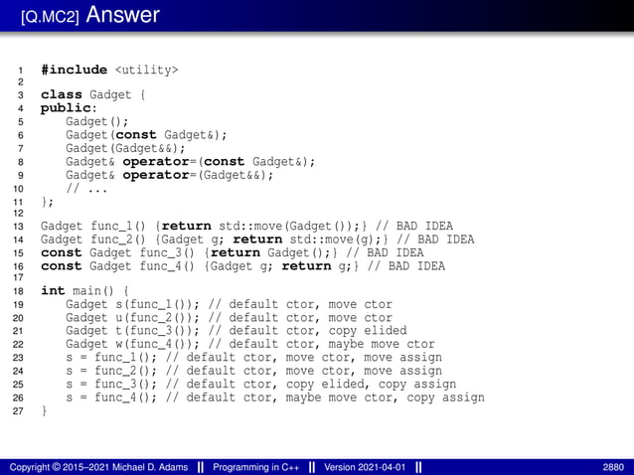Click the copy assignment 'operator=(const Gadget&)' line

(191, 161)
